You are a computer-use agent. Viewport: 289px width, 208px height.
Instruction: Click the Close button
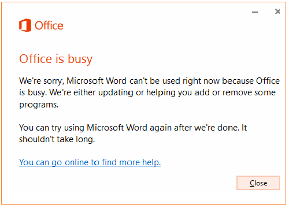pos(258,183)
